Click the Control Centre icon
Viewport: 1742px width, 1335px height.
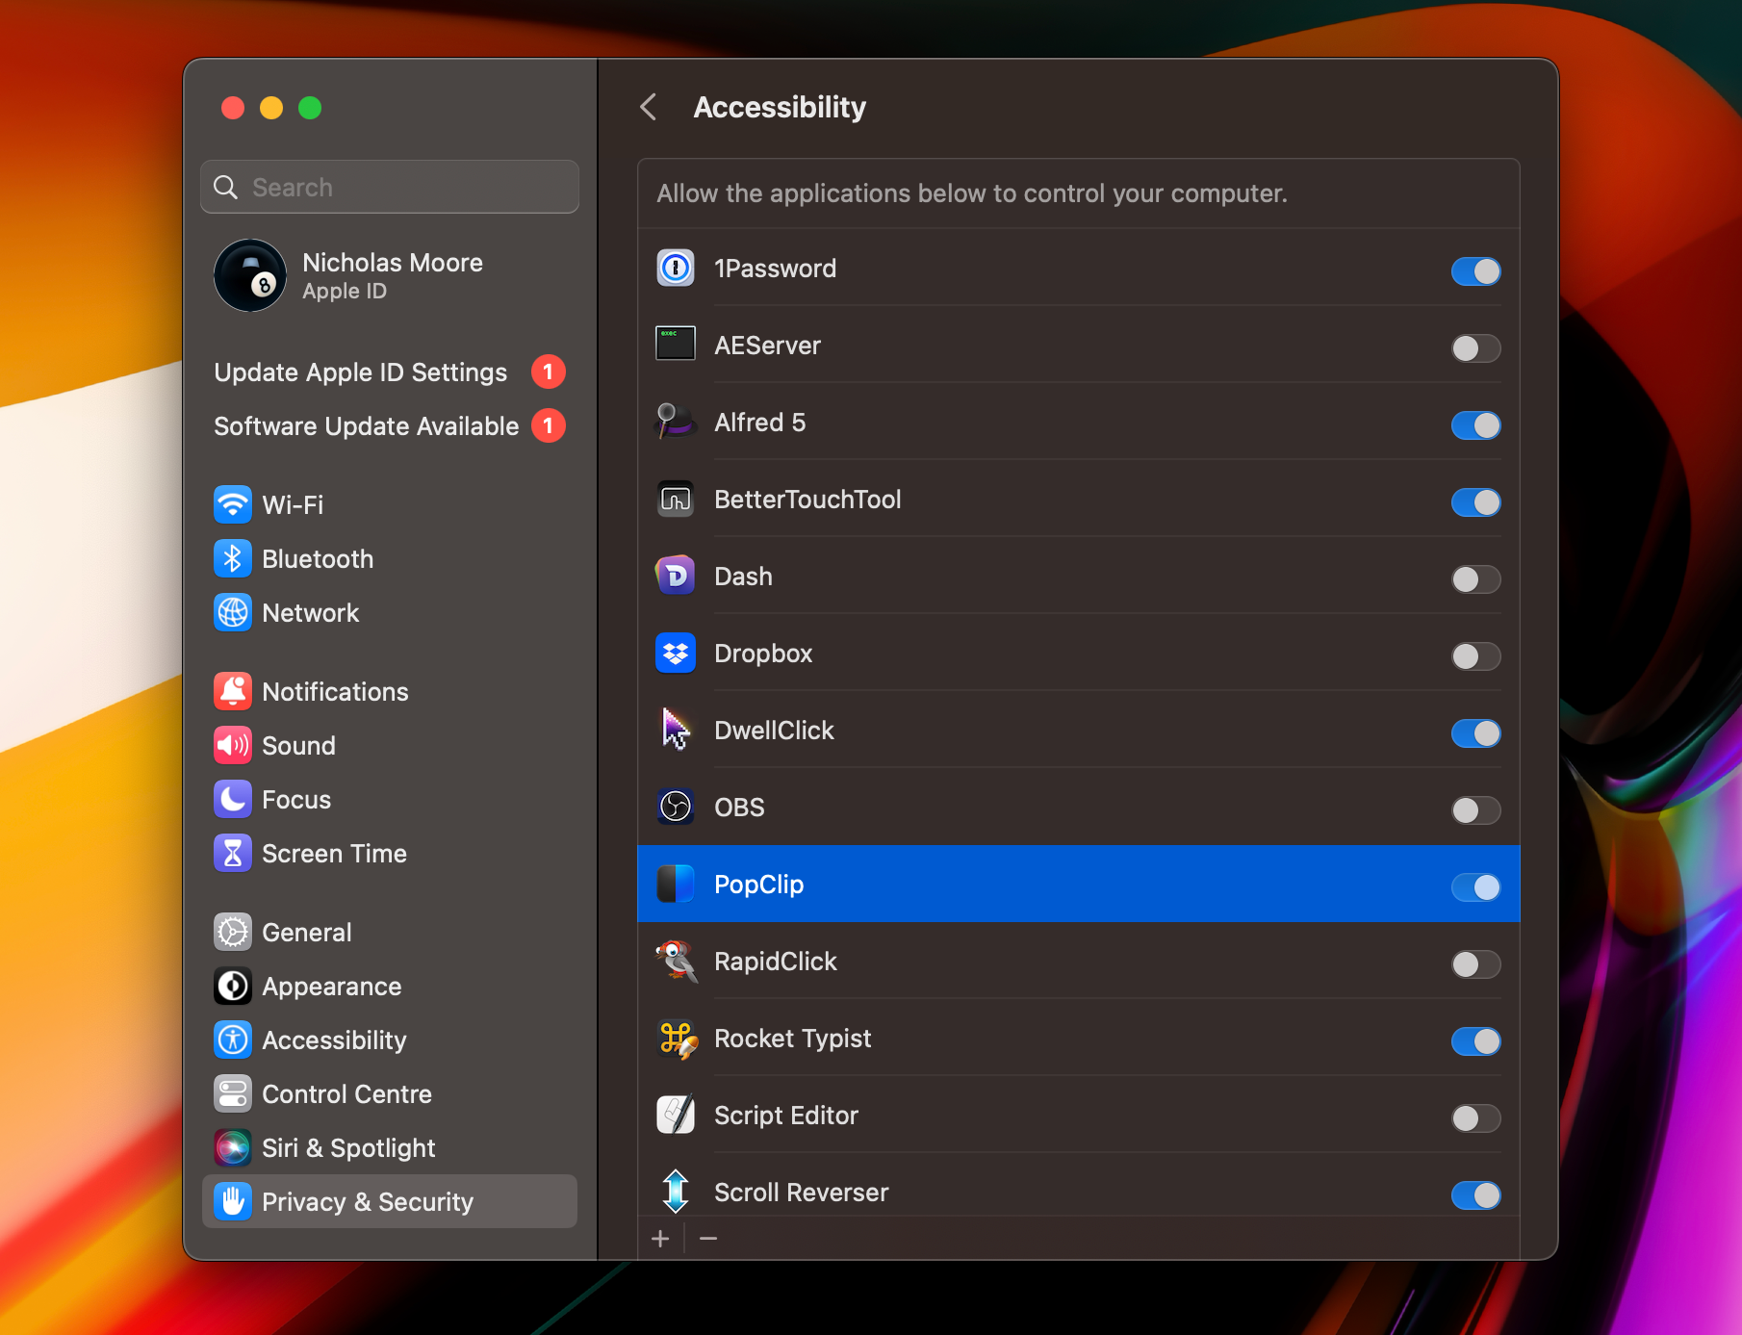tap(233, 1093)
